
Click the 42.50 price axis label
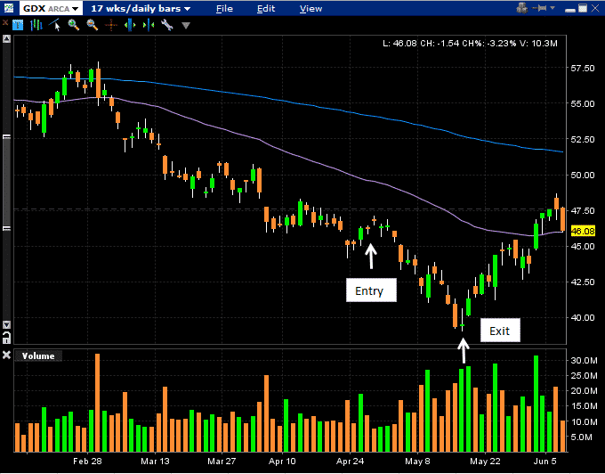point(582,282)
